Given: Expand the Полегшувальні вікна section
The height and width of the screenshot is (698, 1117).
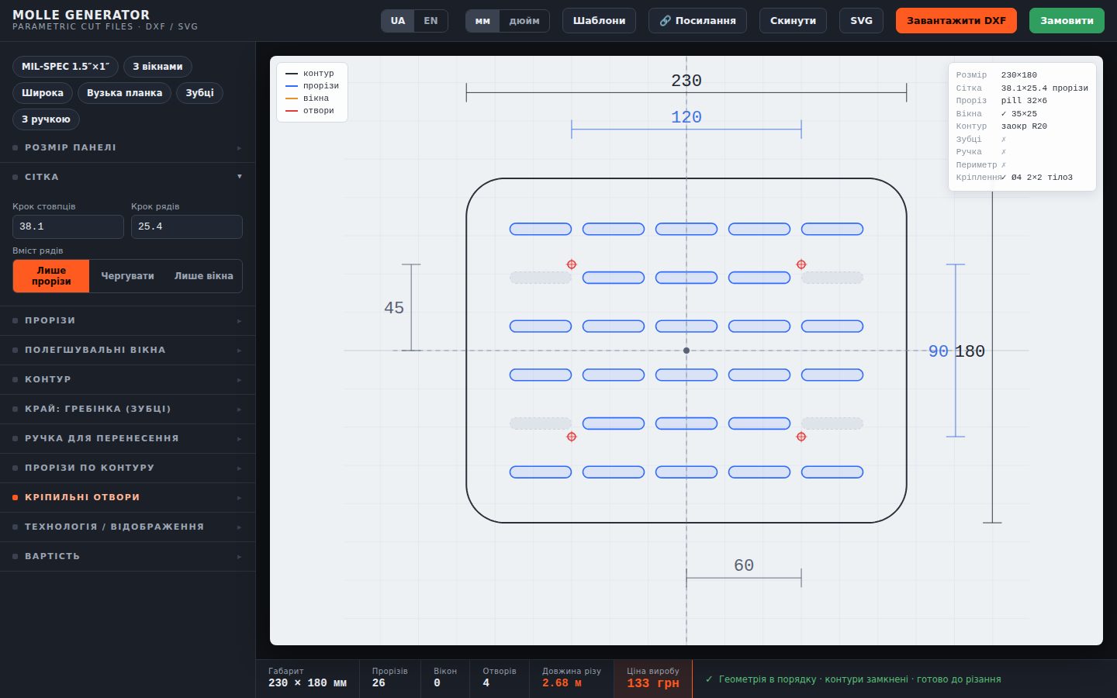Looking at the screenshot, I should [x=128, y=350].
